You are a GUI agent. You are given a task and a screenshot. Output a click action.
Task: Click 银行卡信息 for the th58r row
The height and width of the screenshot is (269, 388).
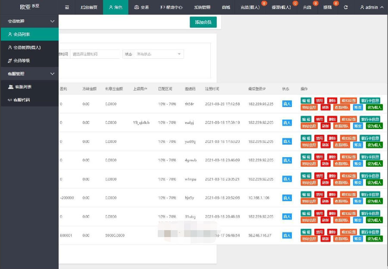click(370, 101)
